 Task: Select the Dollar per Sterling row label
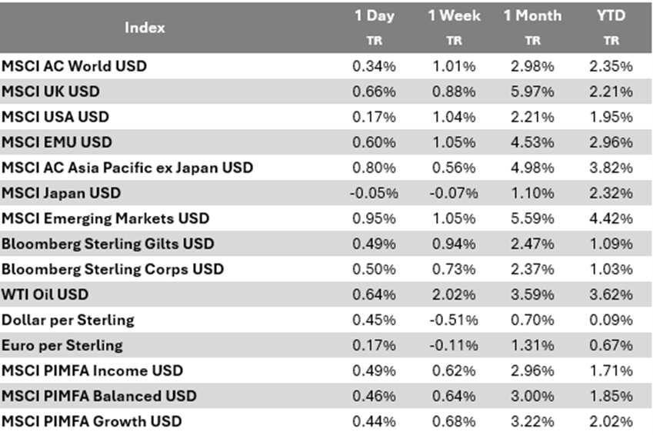pos(68,320)
